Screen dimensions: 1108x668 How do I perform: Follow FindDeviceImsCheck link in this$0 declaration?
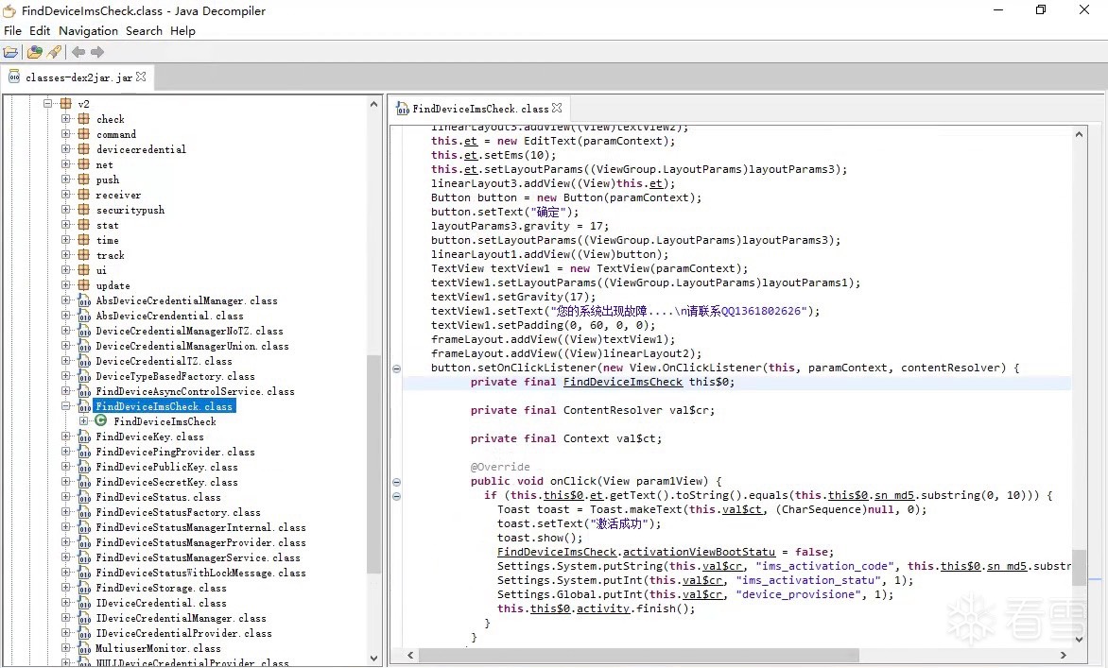tap(623, 382)
